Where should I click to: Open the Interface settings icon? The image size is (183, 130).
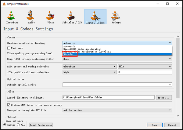pos(12,17)
